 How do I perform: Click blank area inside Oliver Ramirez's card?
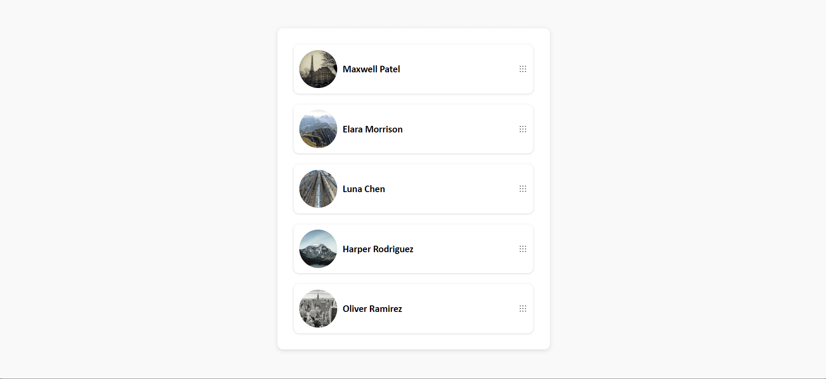click(x=457, y=308)
